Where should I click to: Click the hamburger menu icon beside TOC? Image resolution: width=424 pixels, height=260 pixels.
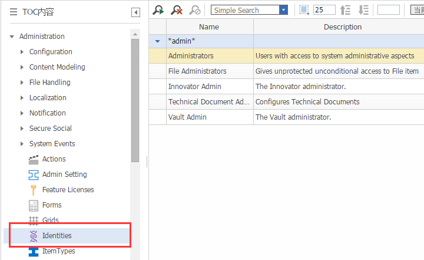[13, 12]
